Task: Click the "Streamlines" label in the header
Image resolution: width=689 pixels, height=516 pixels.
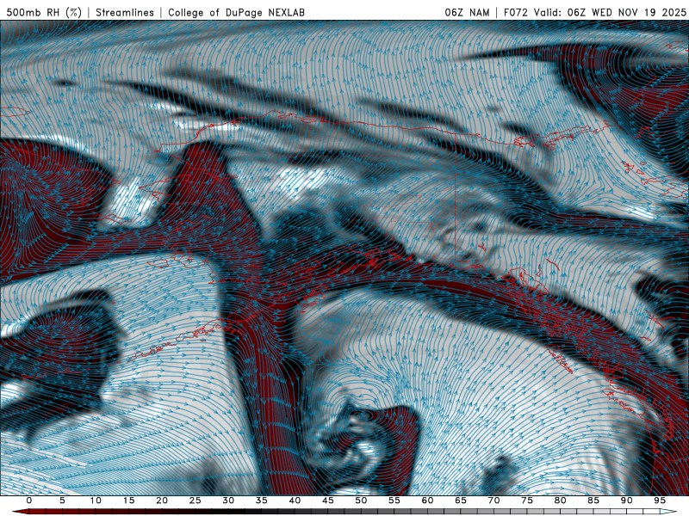Action: [125, 12]
